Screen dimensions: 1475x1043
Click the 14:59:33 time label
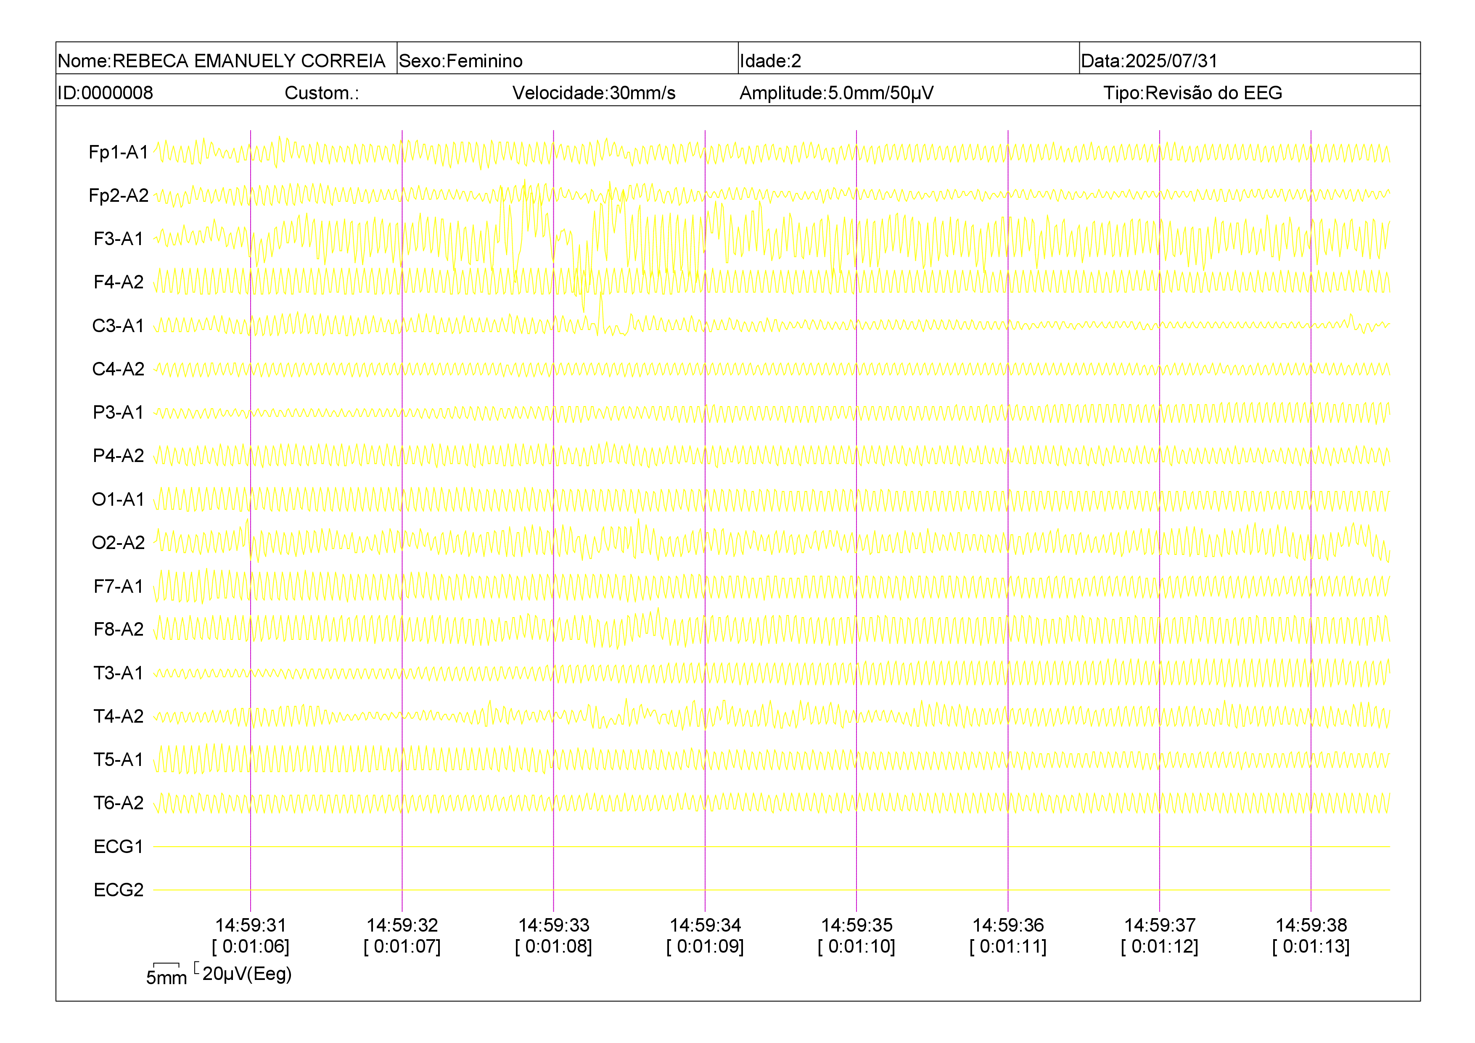[x=554, y=925]
